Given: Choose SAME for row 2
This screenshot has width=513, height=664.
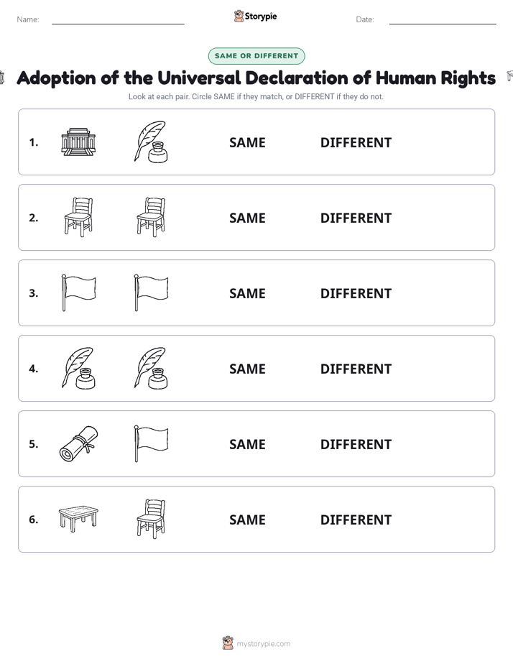Looking at the screenshot, I should (x=247, y=218).
